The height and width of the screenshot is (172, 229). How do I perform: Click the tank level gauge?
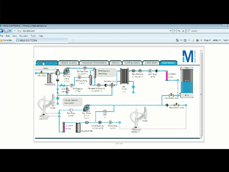(187, 83)
